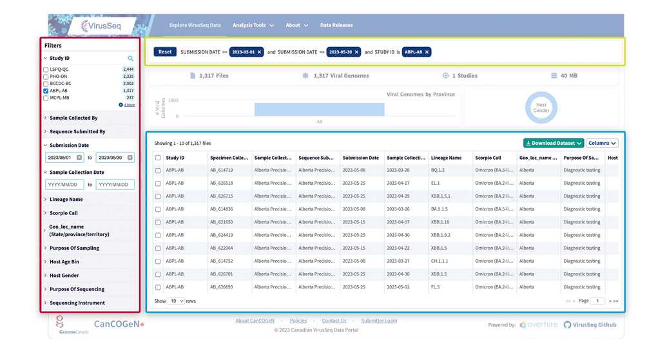
Task: Click the Alberta bar in the chart
Action: point(320,109)
